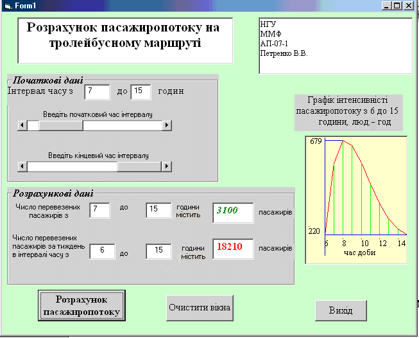This screenshot has width=419, height=338.
Task: Minimize the Form1 window
Action: (386, 6)
